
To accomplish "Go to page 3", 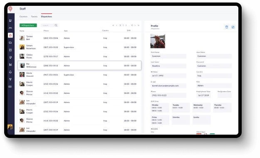I will pyautogui.click(x=126, y=25).
